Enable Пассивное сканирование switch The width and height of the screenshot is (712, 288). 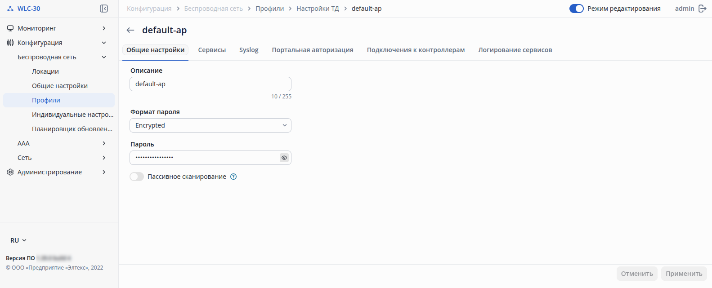click(x=137, y=177)
